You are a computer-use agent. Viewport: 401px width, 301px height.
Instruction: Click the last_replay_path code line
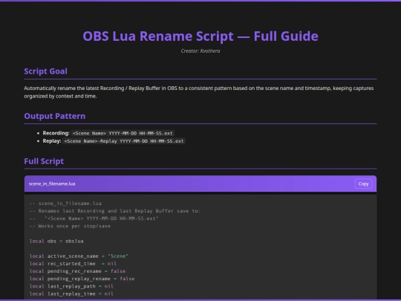(71, 286)
